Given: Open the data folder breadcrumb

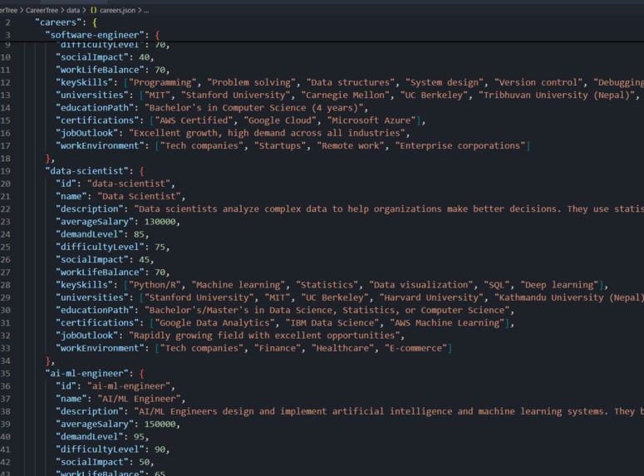Looking at the screenshot, I should coord(73,10).
